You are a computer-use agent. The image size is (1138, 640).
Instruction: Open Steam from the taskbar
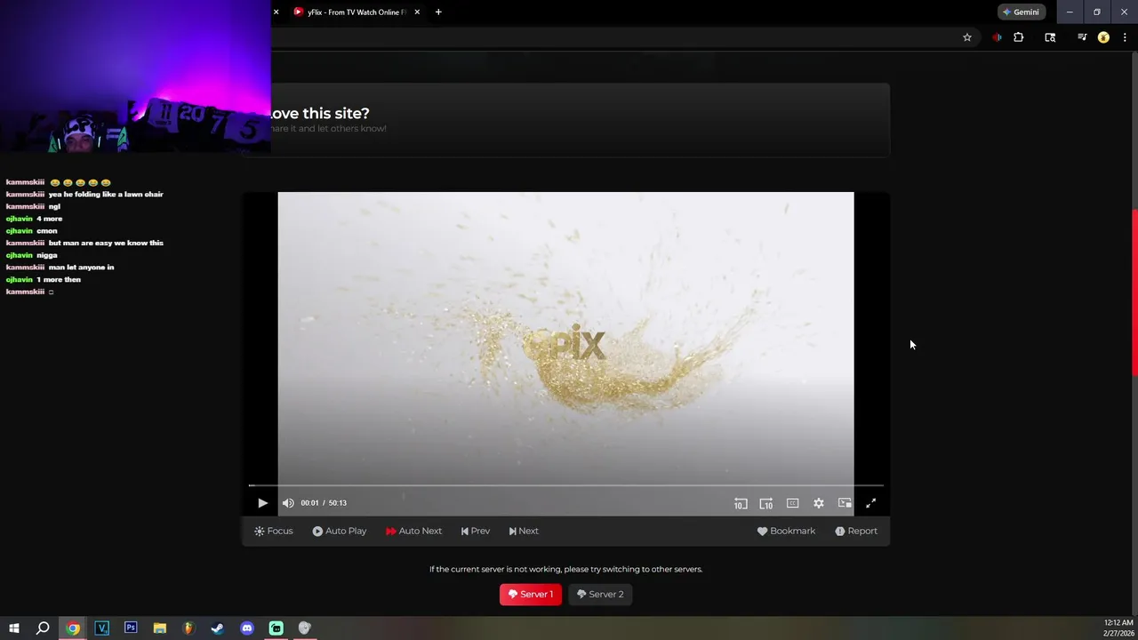point(217,628)
